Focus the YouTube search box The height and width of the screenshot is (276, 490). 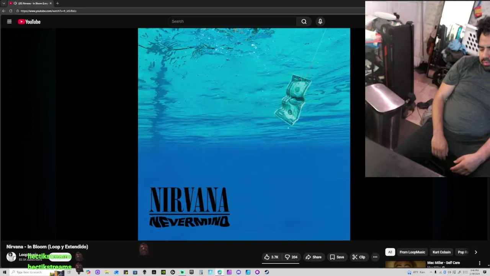click(x=232, y=21)
